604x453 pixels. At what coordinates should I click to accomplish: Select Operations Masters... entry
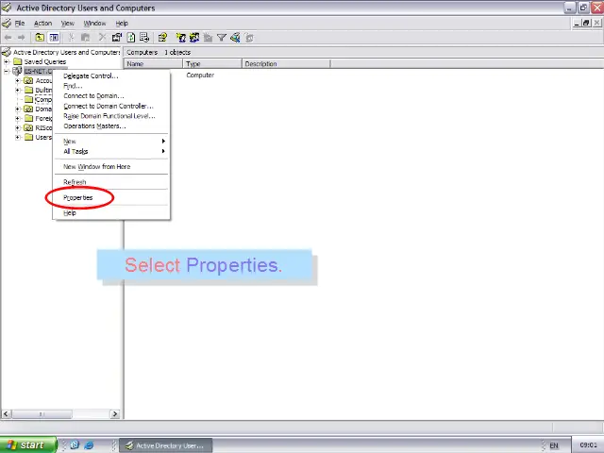click(111, 126)
